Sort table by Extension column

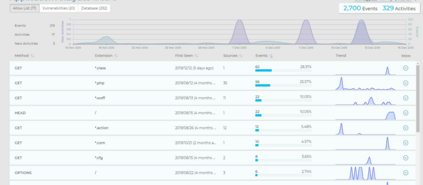[106, 55]
